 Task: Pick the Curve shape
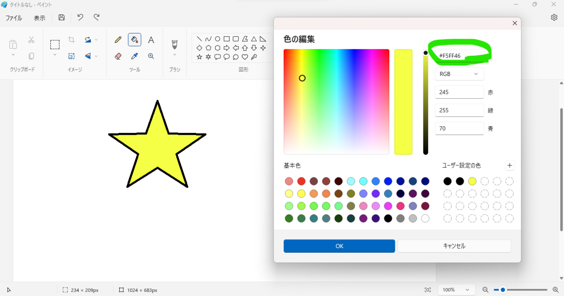208,39
